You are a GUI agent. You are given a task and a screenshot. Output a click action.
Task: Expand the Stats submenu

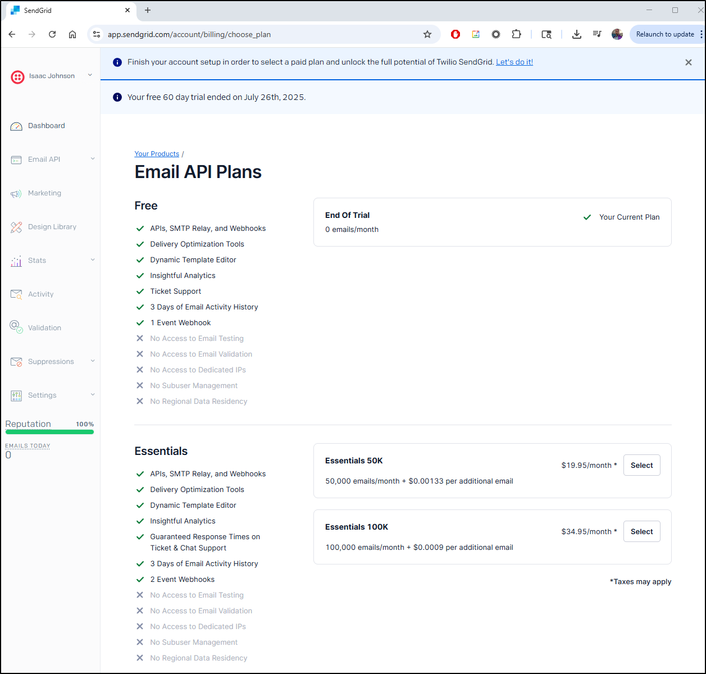point(93,260)
